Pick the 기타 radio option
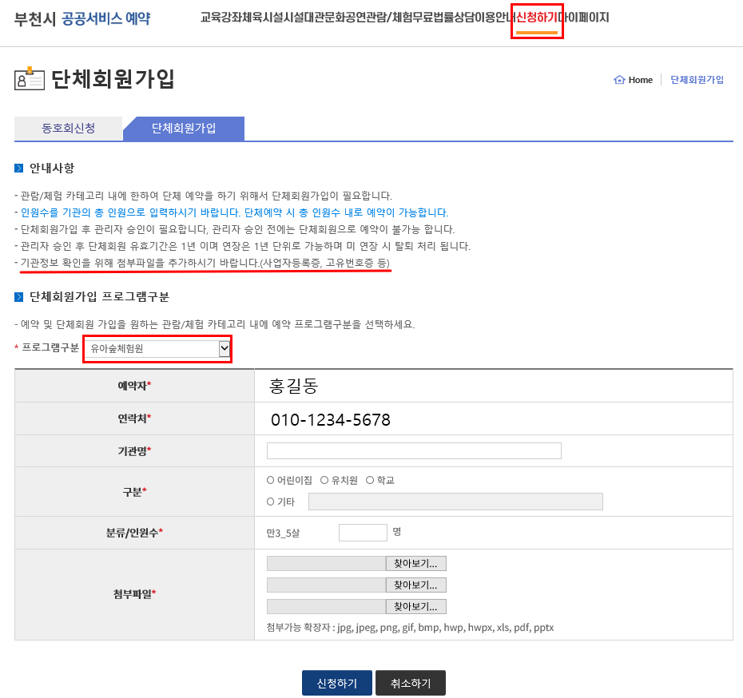 pos(271,502)
